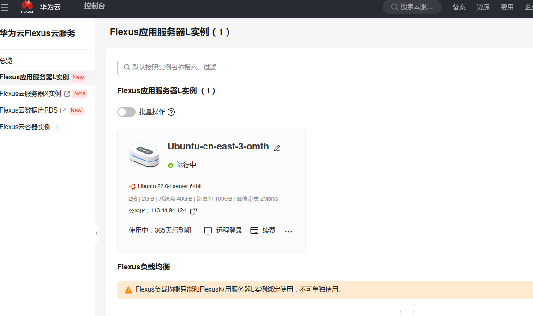
Task: Open the hamburger navigation menu
Action: pos(5,7)
